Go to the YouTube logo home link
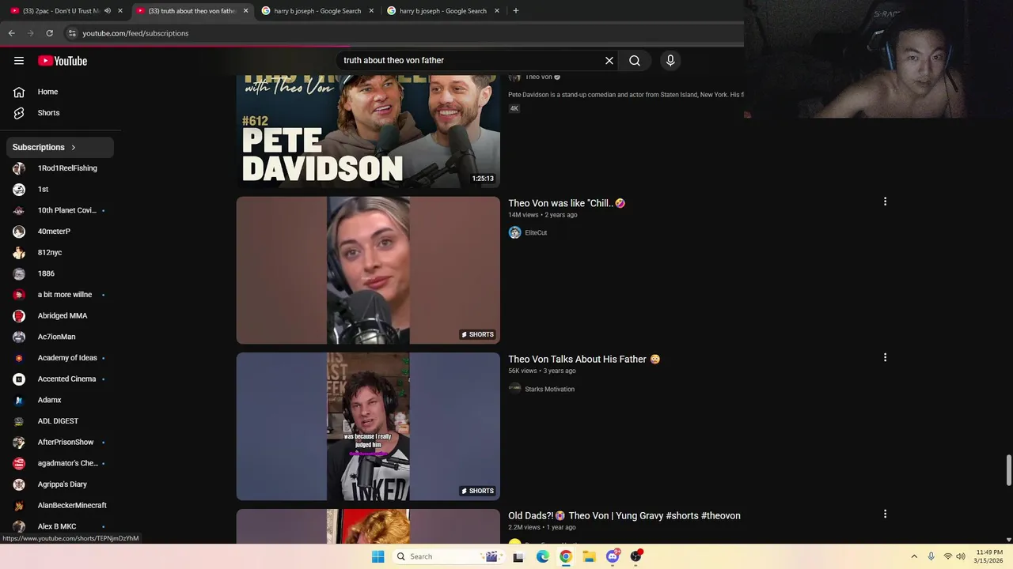The image size is (1013, 569). point(63,61)
